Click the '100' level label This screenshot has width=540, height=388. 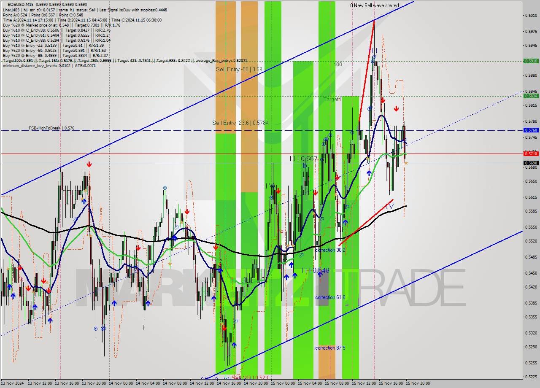tap(338, 65)
